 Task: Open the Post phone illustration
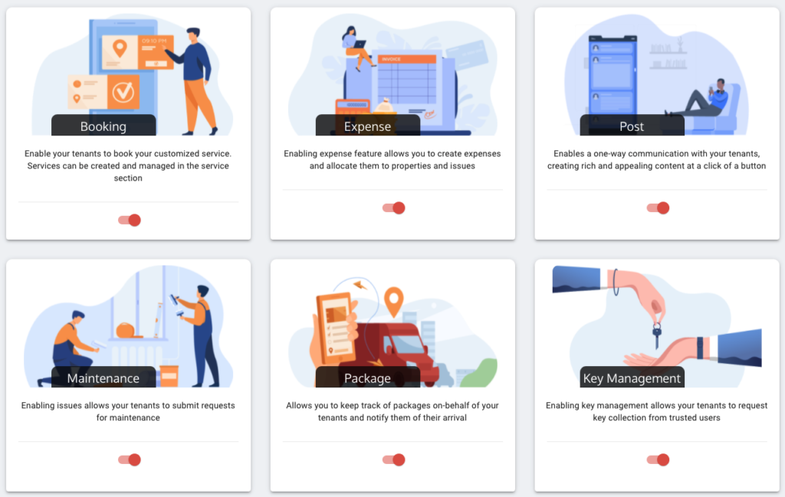click(657, 74)
